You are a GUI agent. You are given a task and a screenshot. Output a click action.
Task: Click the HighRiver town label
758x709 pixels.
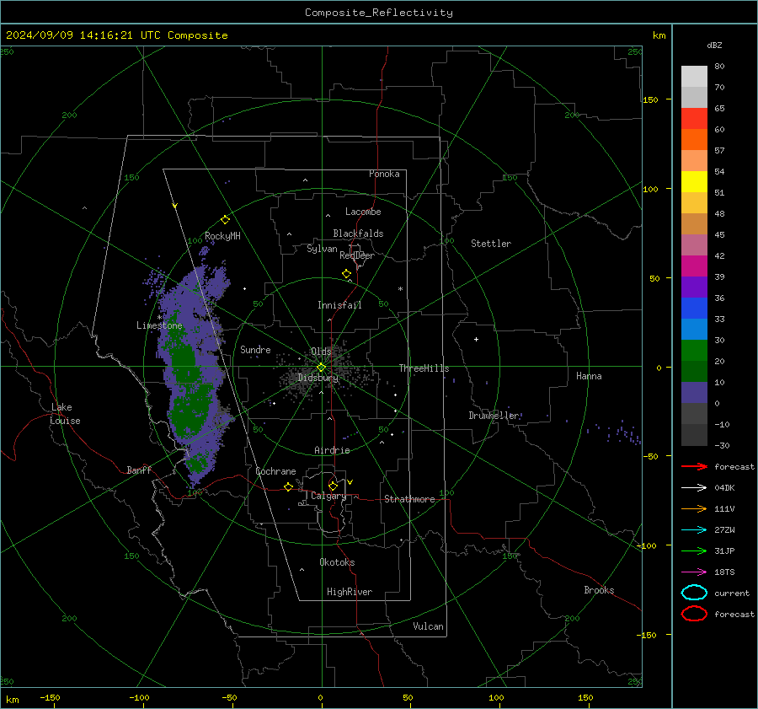tap(350, 592)
